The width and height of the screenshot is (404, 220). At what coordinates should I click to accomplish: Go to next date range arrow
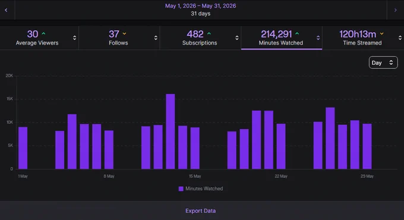click(x=395, y=10)
